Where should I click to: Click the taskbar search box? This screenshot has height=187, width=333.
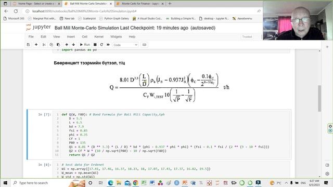coord(48,183)
